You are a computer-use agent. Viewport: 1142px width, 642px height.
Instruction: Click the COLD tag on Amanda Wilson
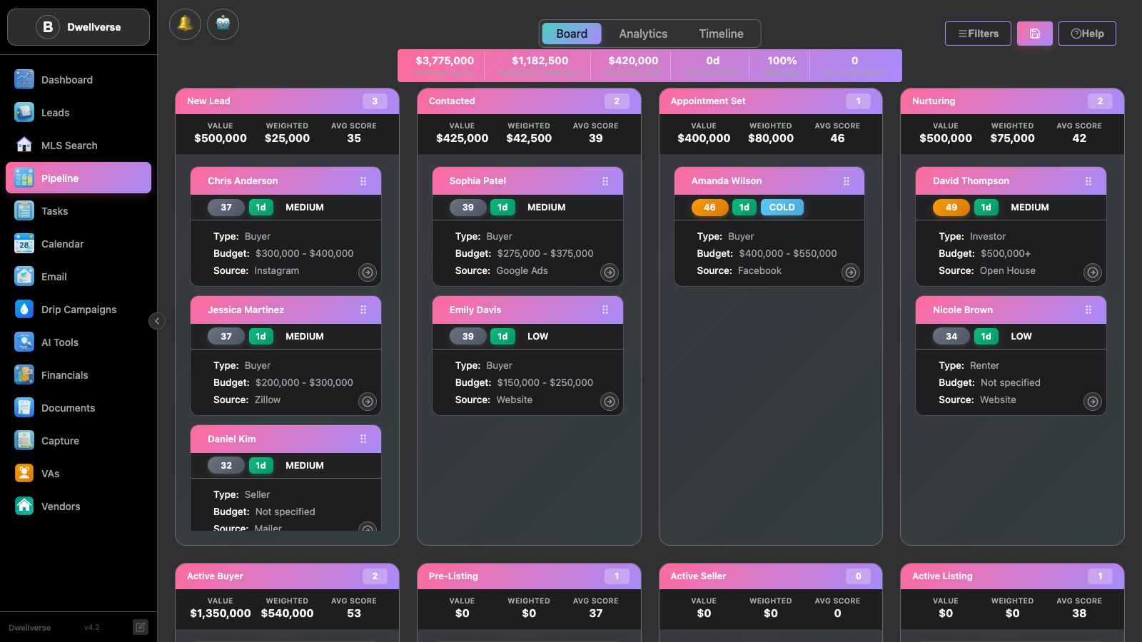click(782, 208)
